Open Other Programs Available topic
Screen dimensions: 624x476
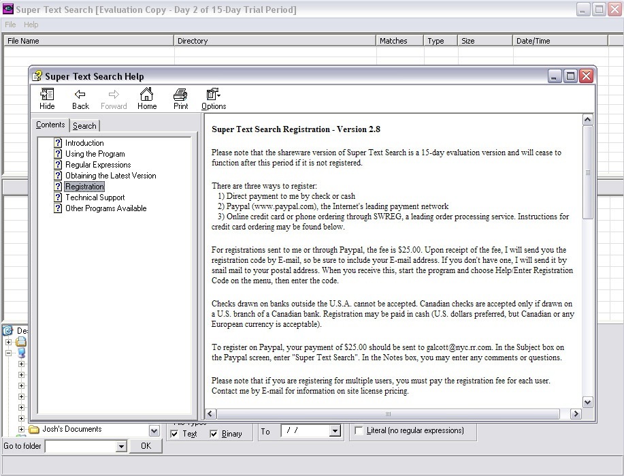click(x=106, y=208)
